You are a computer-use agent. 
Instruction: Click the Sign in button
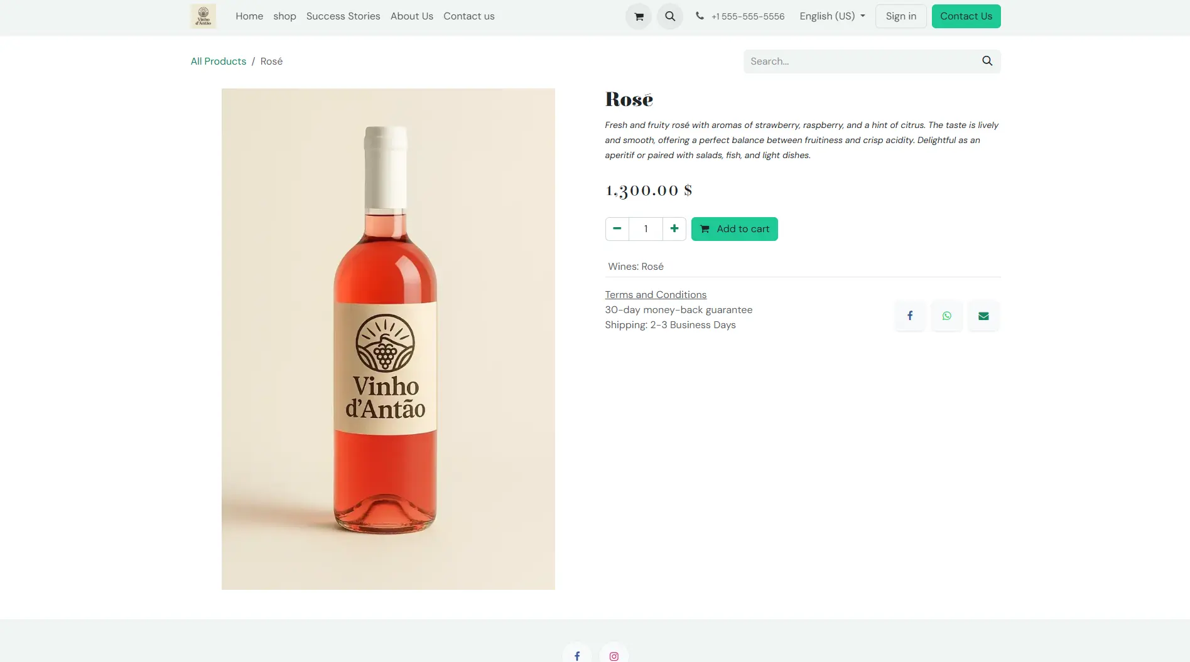[x=901, y=16]
